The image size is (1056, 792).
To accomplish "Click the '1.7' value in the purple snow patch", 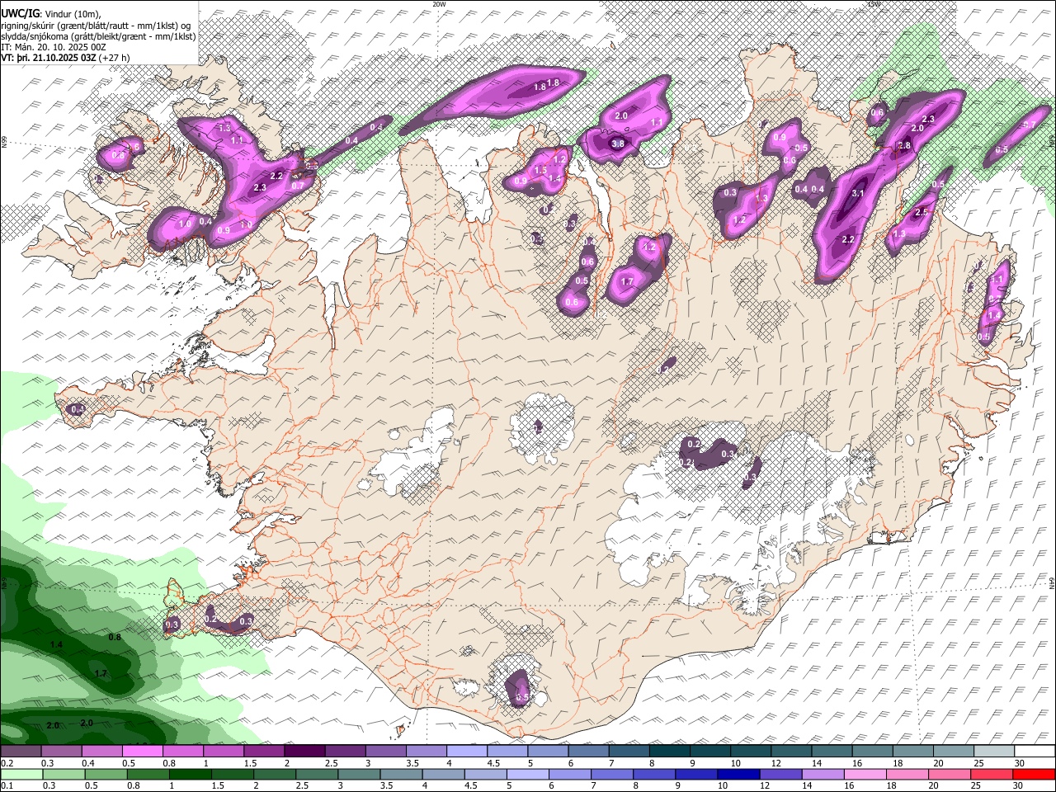I will pyautogui.click(x=626, y=282).
